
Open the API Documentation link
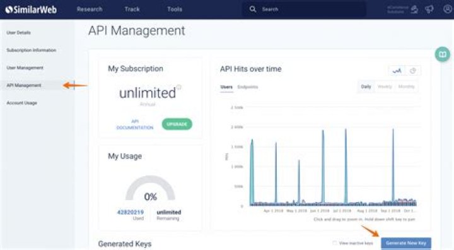pos(135,124)
